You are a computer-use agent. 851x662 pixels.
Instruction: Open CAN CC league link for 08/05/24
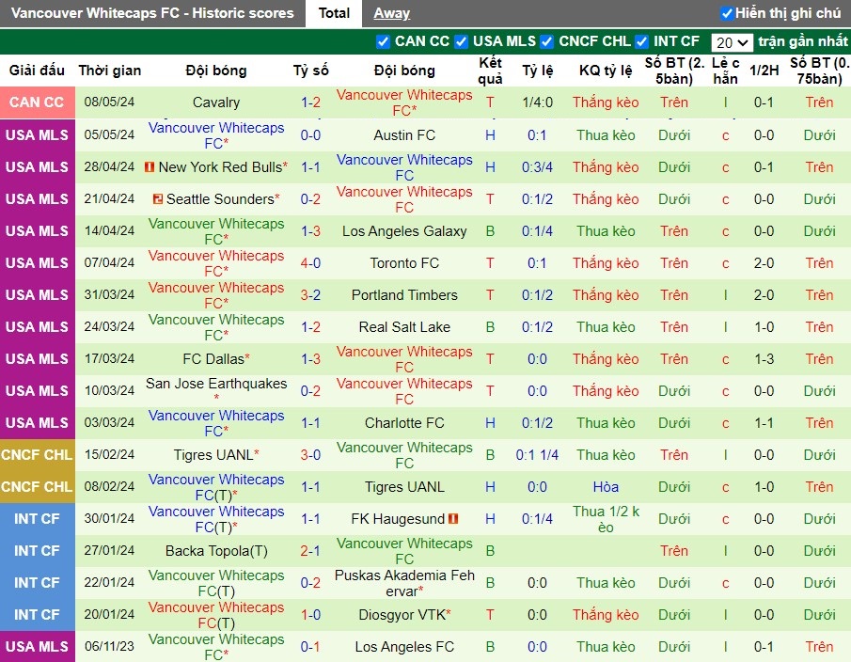pyautogui.click(x=37, y=102)
